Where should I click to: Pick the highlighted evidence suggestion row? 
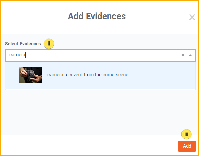pos(100,75)
